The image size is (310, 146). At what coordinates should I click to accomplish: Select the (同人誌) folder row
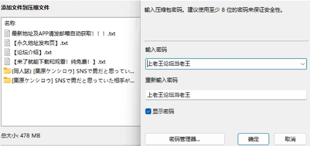(69, 71)
